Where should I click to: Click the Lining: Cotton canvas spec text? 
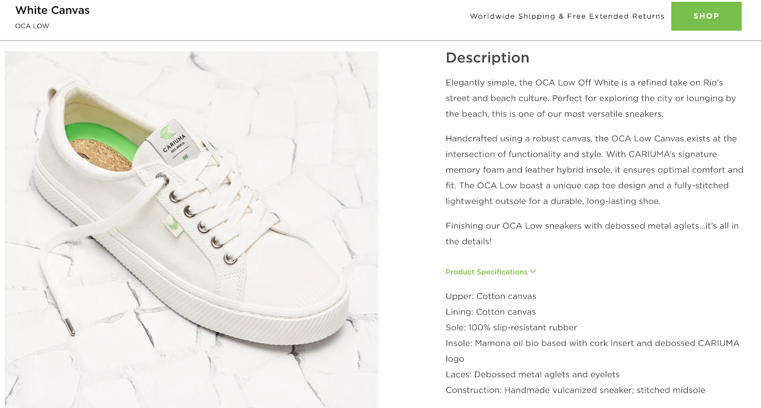490,312
